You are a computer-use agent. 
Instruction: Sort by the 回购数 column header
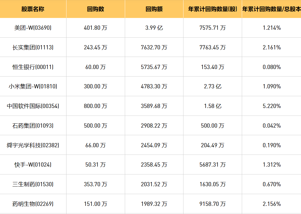click(95, 9)
